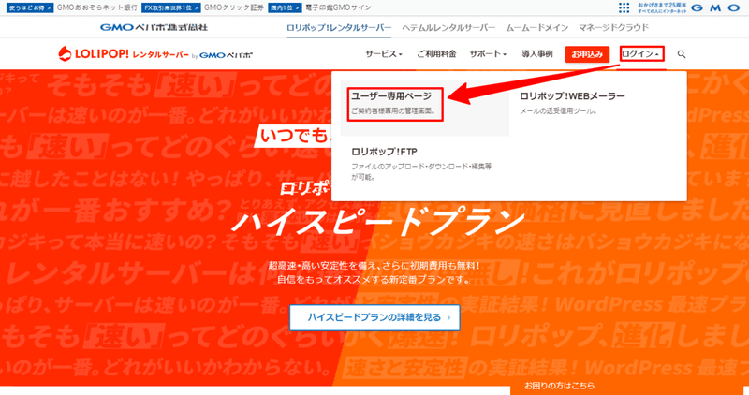The image size is (749, 395).
Task: Open 電子印鑑GMOサイン link
Action: point(338,7)
